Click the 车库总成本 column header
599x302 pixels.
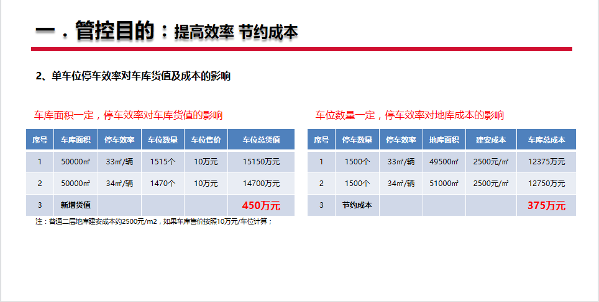click(x=546, y=140)
